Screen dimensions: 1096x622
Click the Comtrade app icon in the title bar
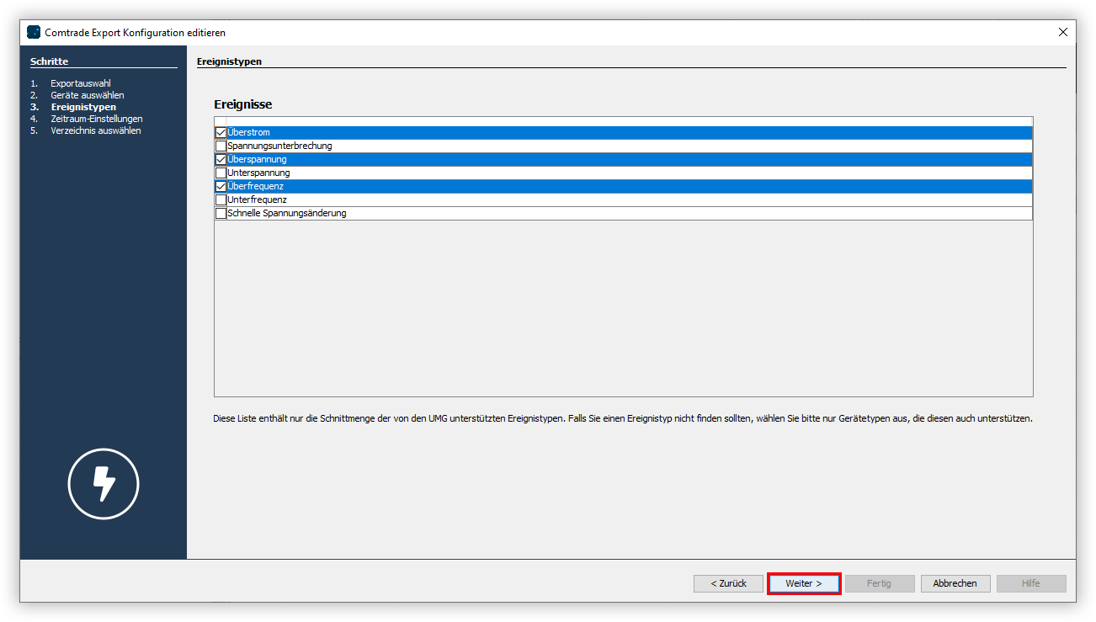click(x=33, y=32)
